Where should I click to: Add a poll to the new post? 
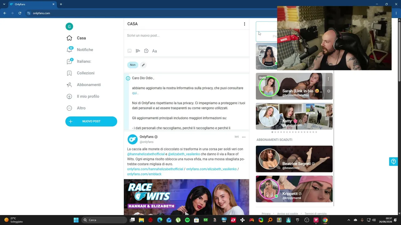tap(138, 51)
